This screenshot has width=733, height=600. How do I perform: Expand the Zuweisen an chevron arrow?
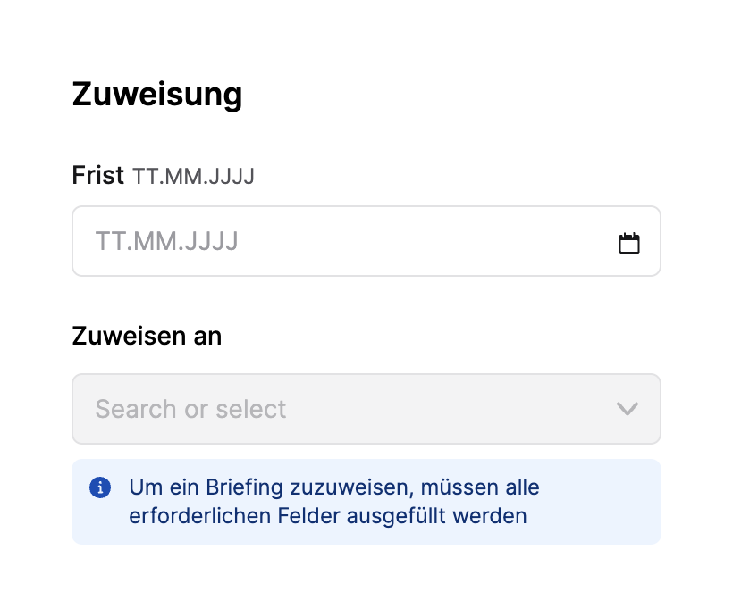point(628,409)
